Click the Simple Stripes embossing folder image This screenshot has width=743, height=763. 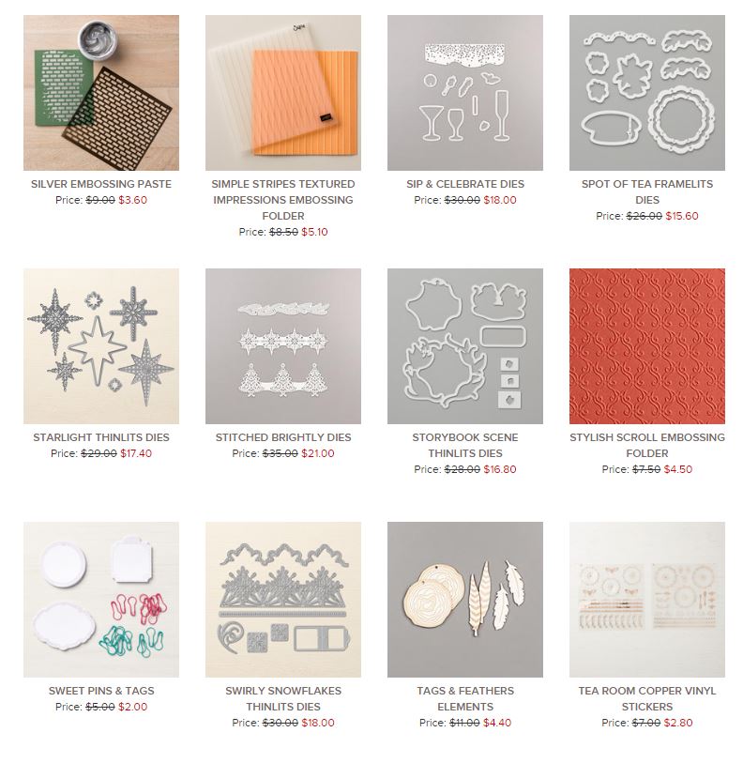pos(283,93)
